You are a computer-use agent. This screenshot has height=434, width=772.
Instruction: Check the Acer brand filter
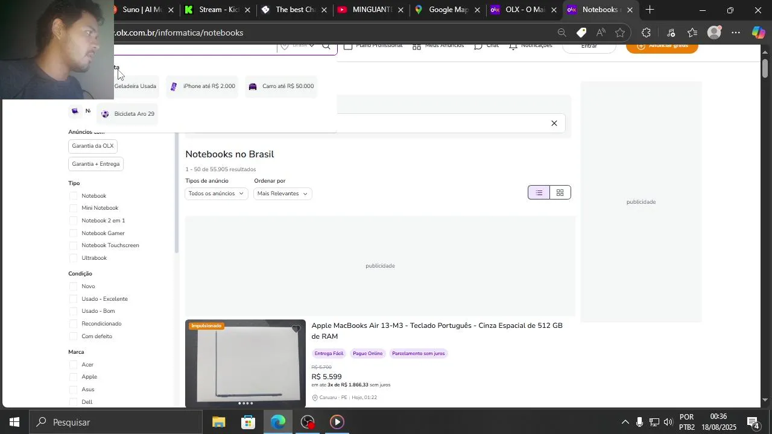click(74, 365)
